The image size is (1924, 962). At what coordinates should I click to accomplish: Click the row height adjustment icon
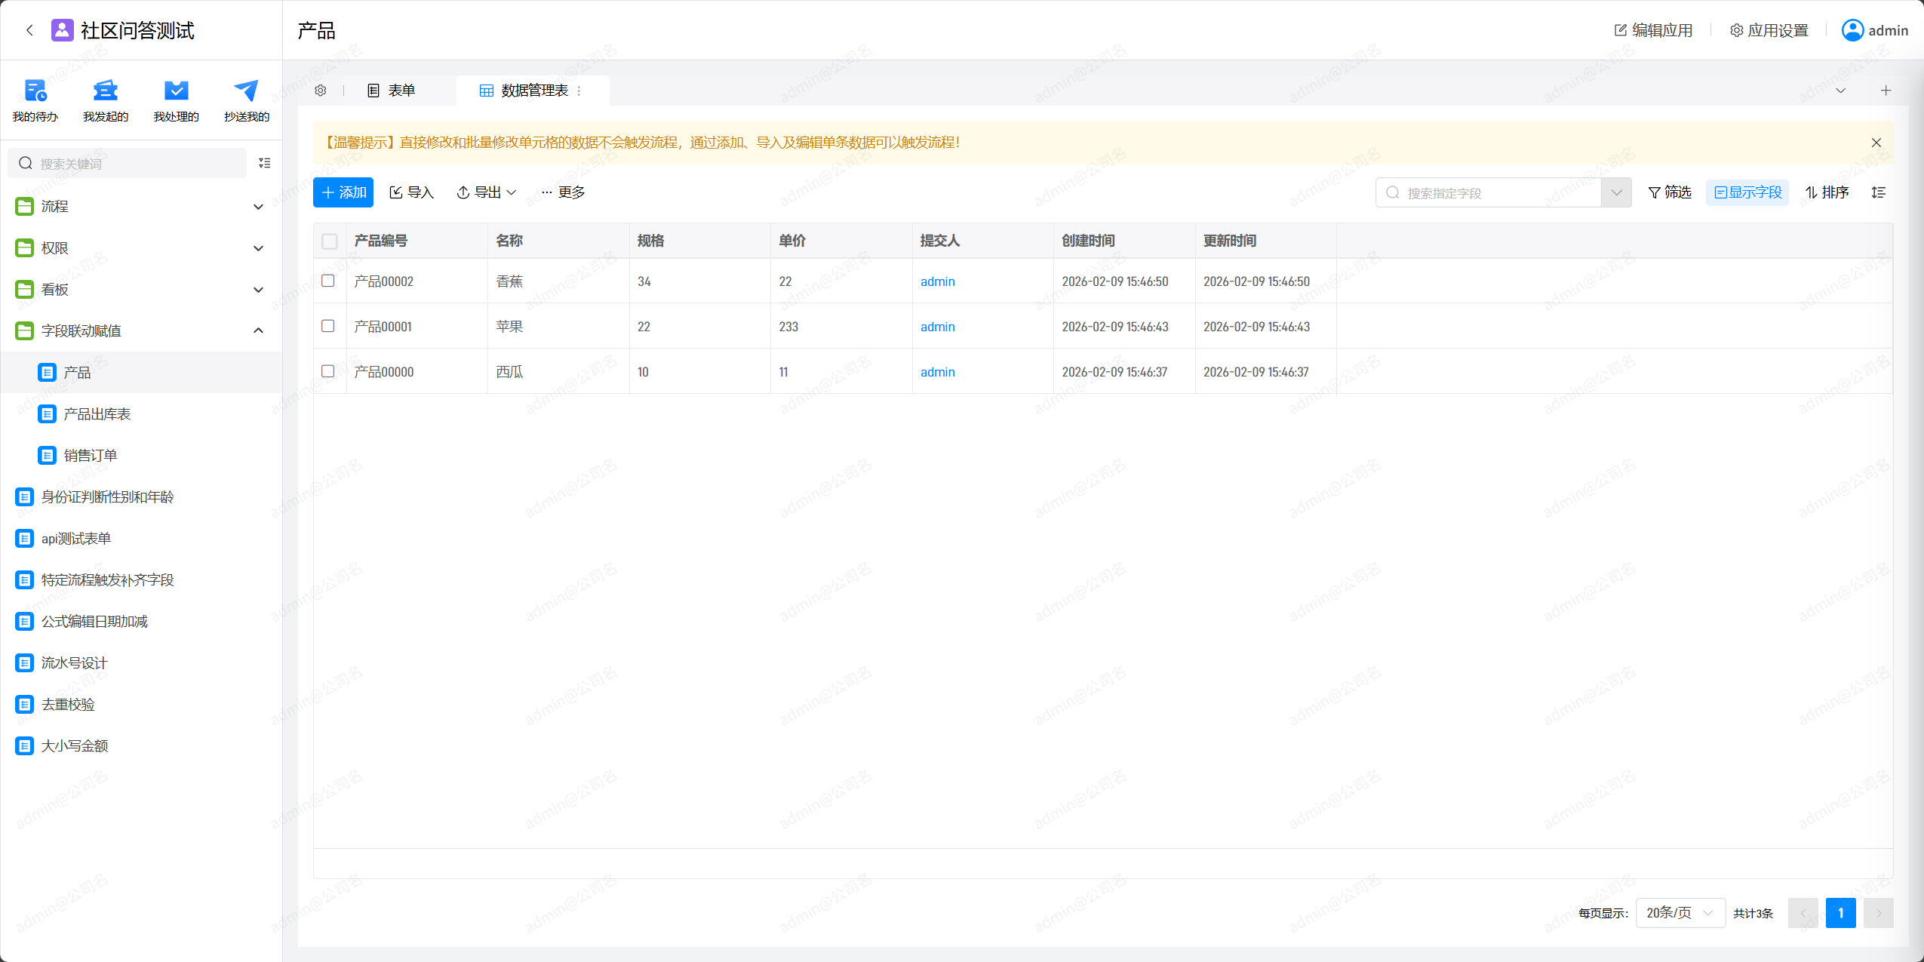(x=1878, y=192)
